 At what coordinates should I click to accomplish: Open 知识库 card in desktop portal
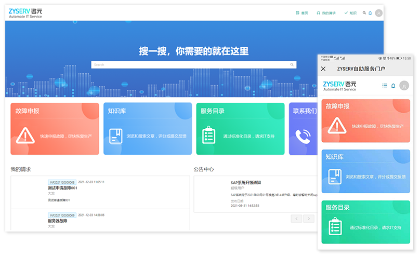(x=148, y=129)
